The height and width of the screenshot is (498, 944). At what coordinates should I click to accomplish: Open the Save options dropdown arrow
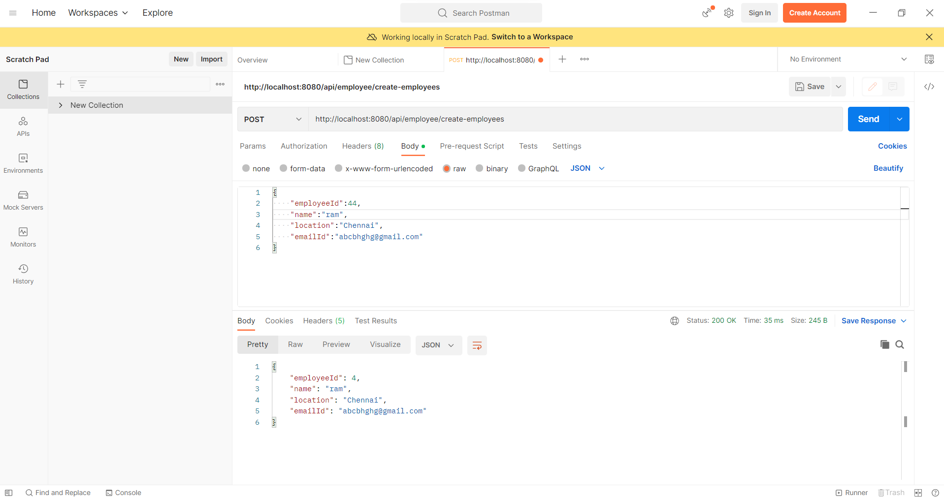coord(838,87)
